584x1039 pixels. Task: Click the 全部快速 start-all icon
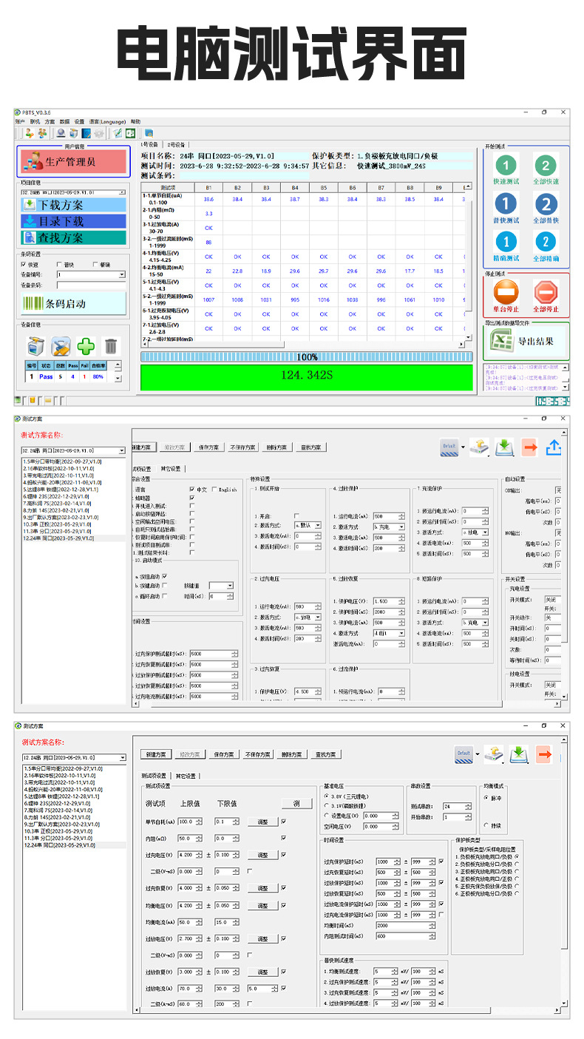tap(546, 166)
